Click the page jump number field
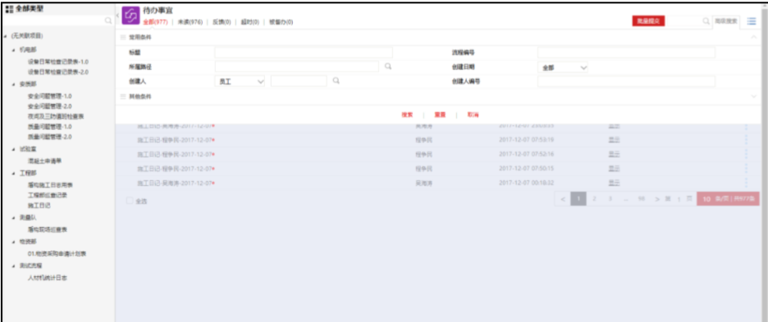Image resolution: width=768 pixels, height=322 pixels. pos(679,199)
